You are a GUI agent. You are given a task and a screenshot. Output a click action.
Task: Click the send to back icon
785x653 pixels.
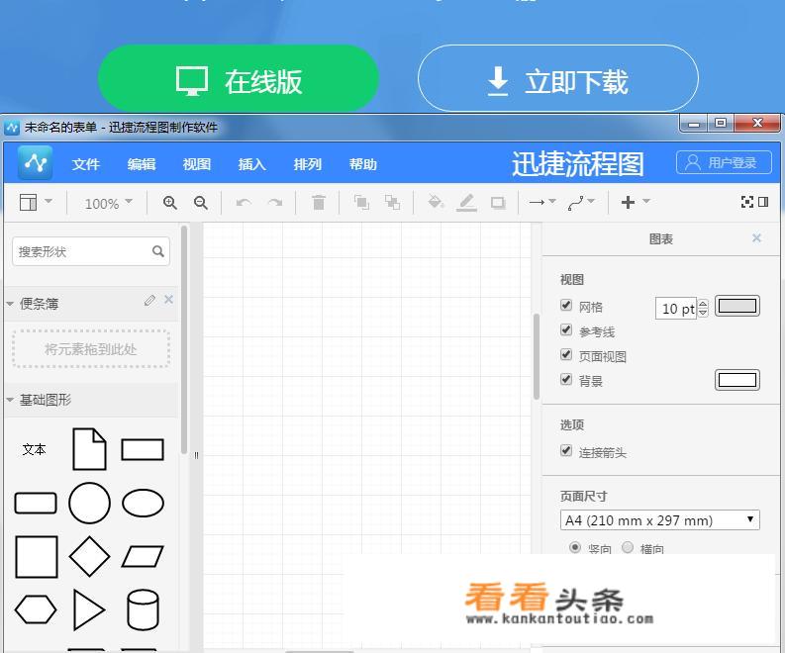(x=392, y=202)
